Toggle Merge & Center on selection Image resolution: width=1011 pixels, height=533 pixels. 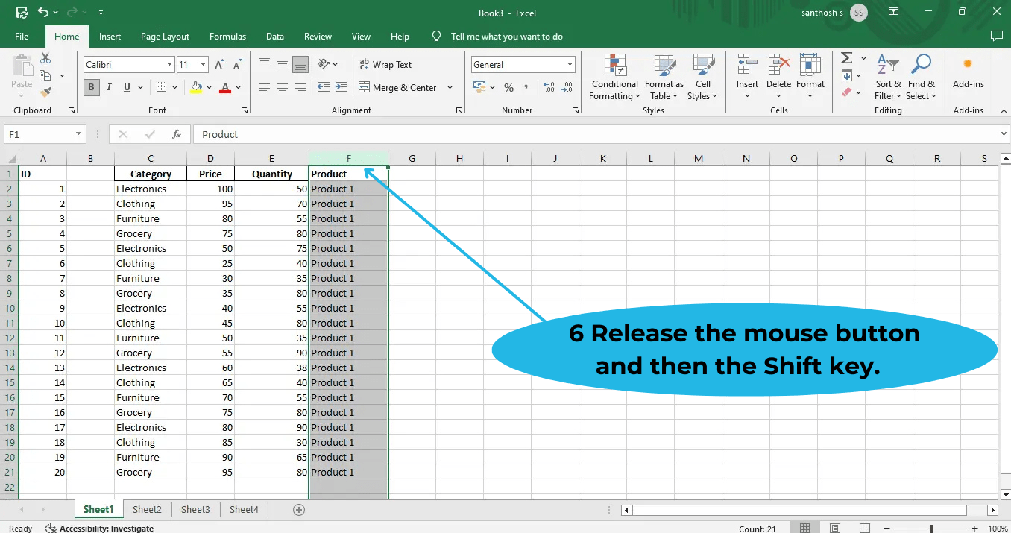400,87
